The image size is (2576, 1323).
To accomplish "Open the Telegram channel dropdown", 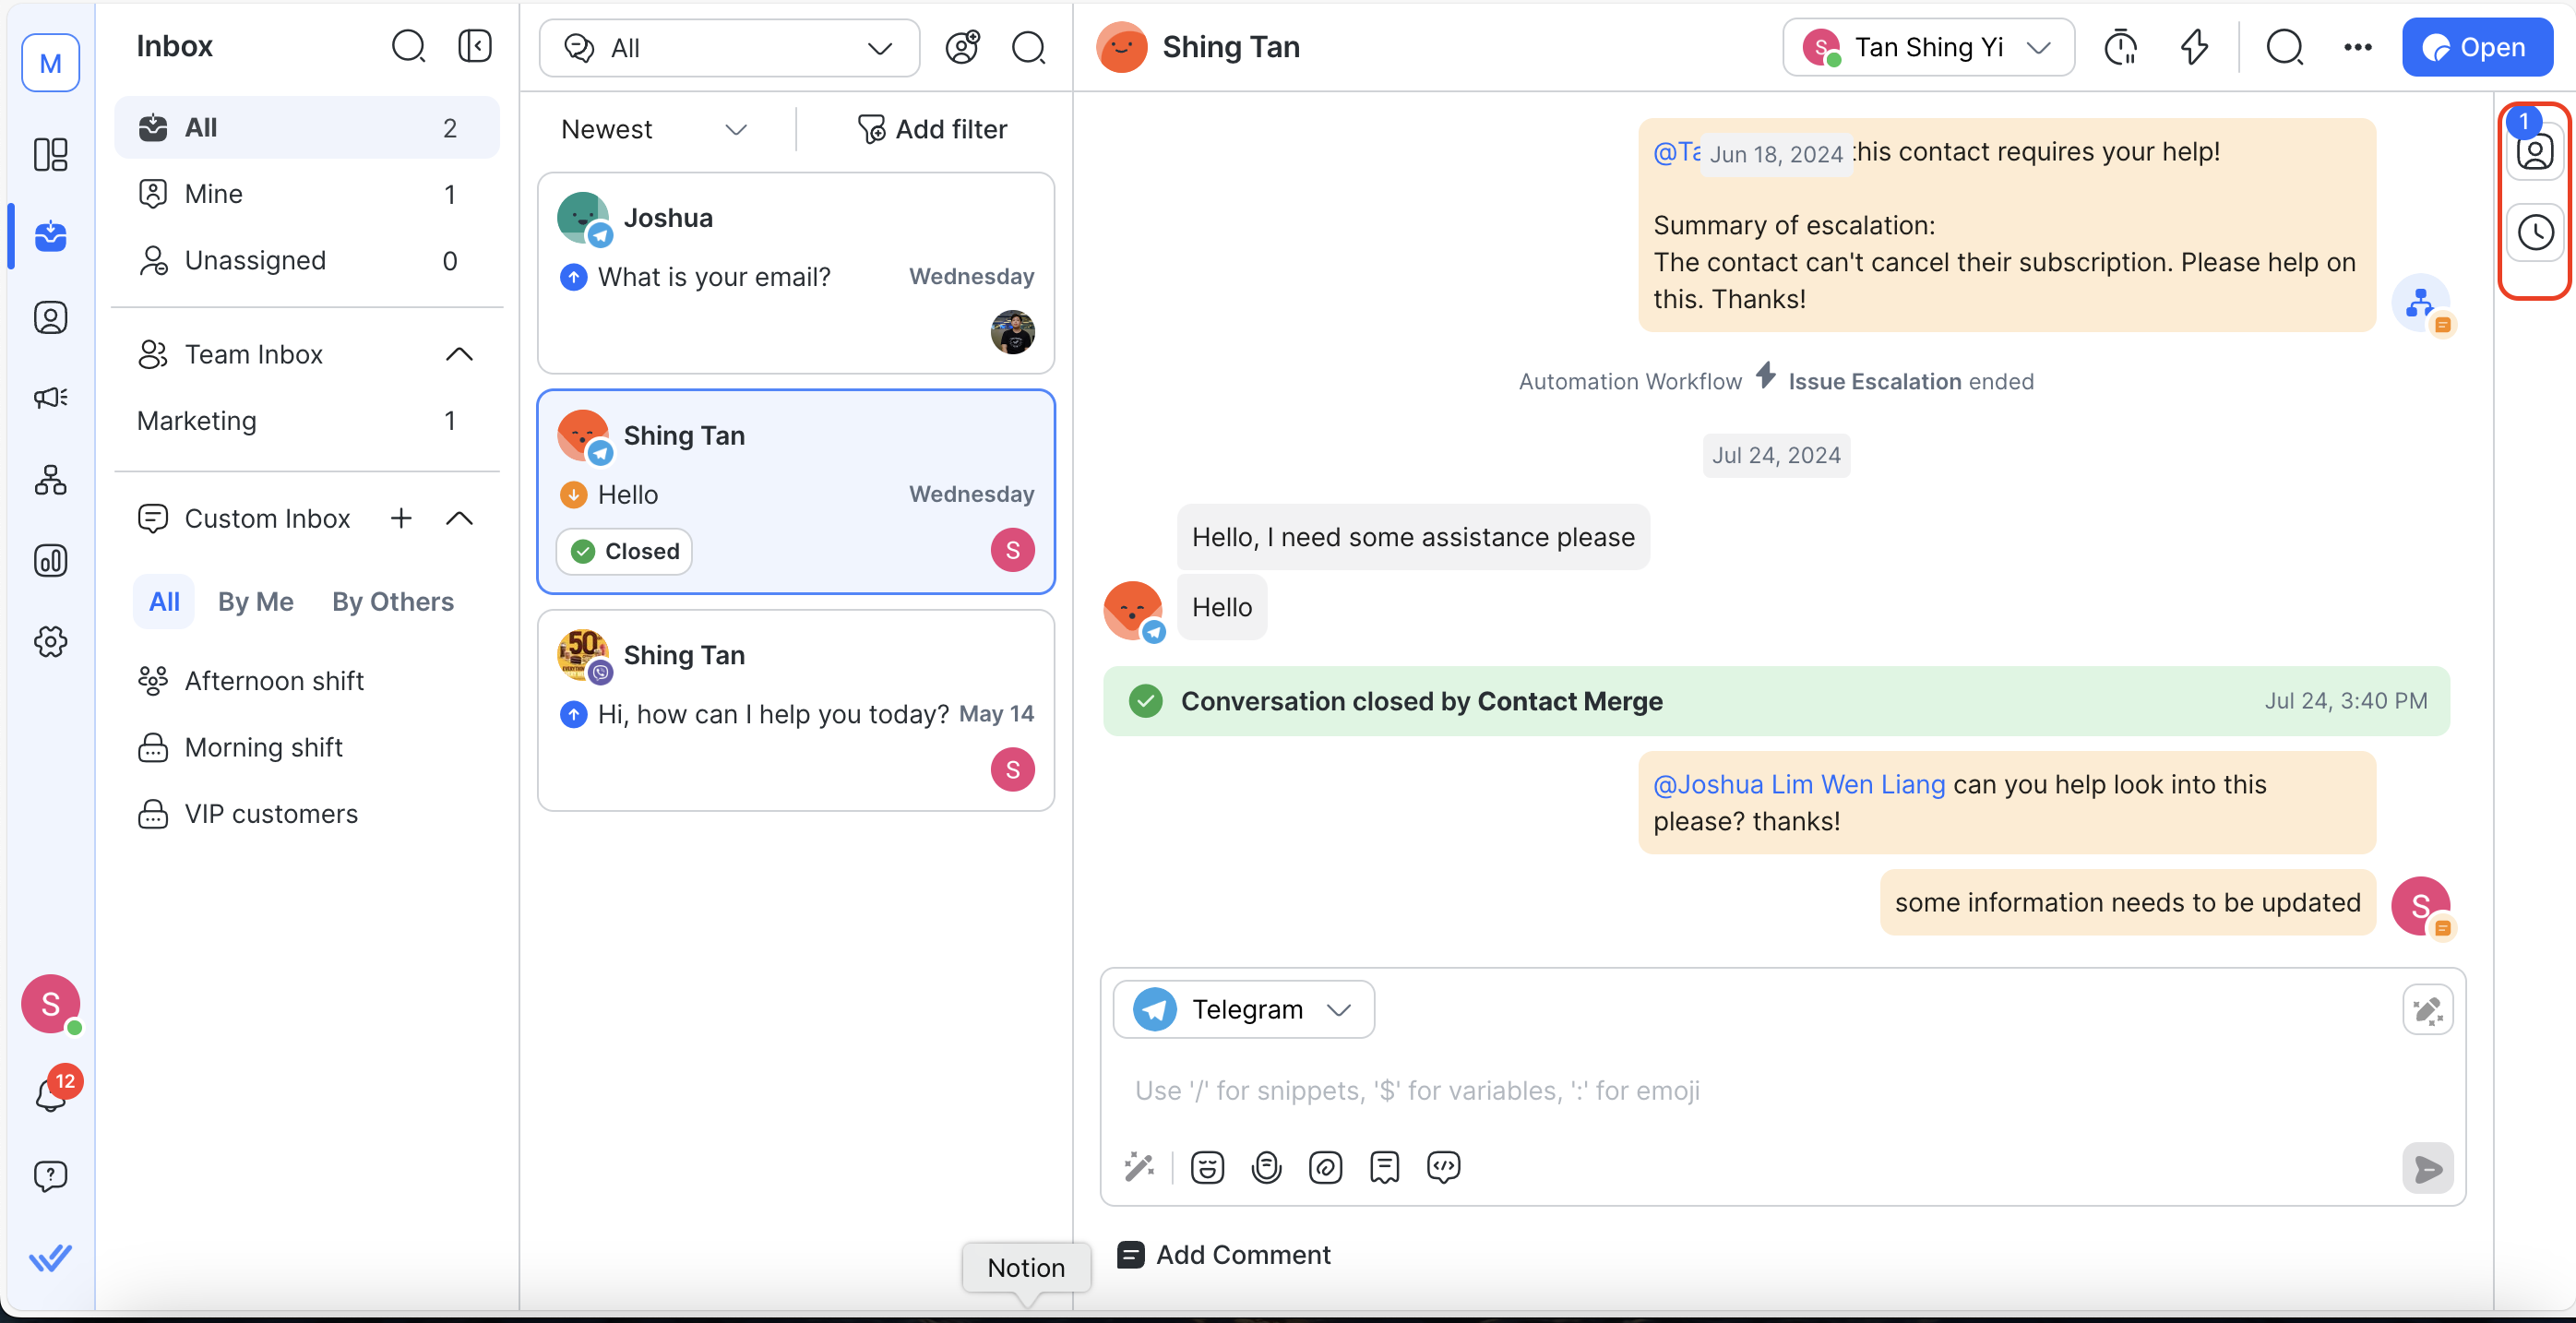I will click(x=1243, y=1009).
